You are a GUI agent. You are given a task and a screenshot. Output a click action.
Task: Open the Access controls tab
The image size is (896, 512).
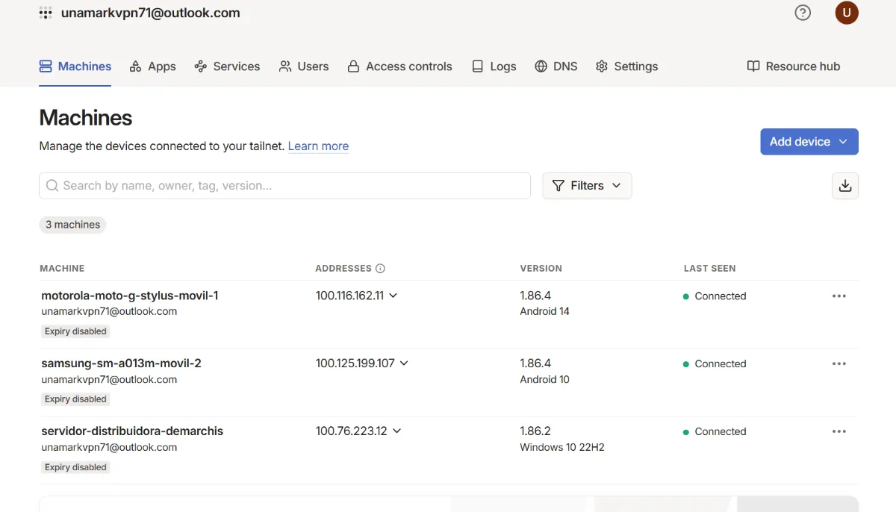click(399, 66)
